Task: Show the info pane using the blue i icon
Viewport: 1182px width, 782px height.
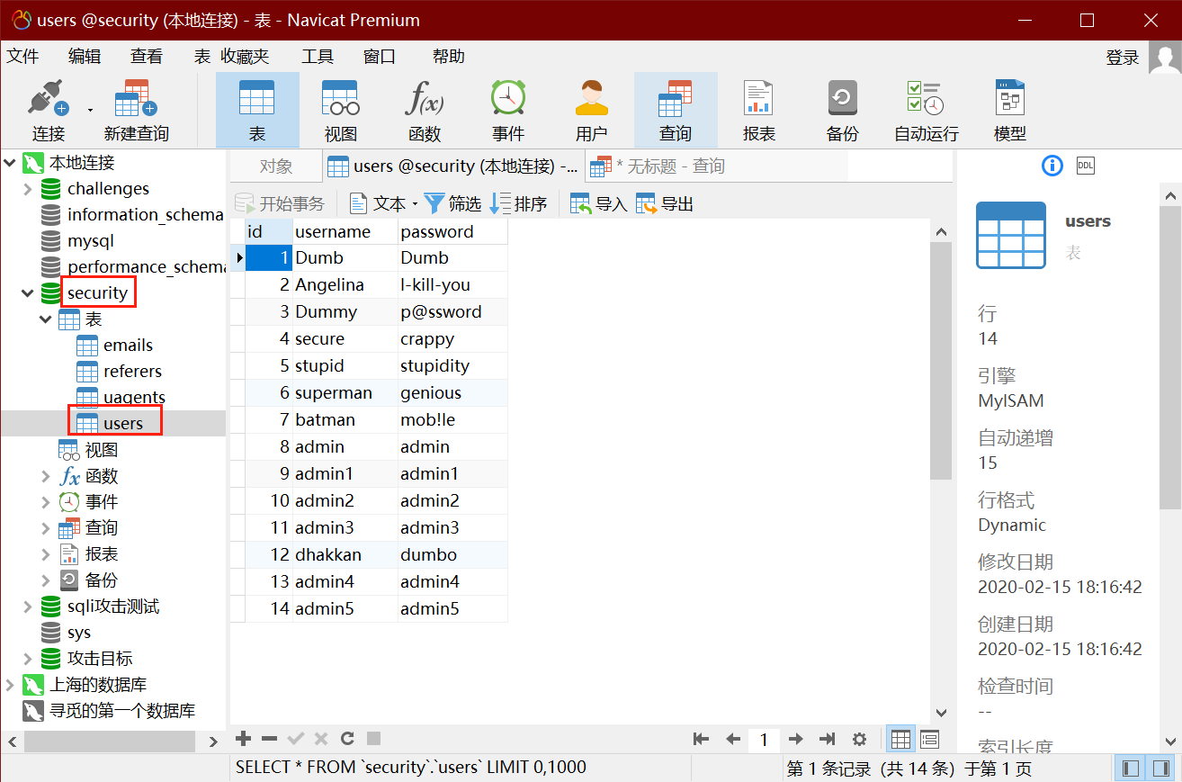Action: [x=1052, y=166]
